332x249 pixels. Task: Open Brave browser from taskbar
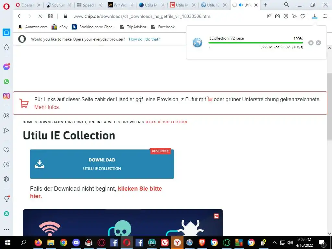(202, 243)
